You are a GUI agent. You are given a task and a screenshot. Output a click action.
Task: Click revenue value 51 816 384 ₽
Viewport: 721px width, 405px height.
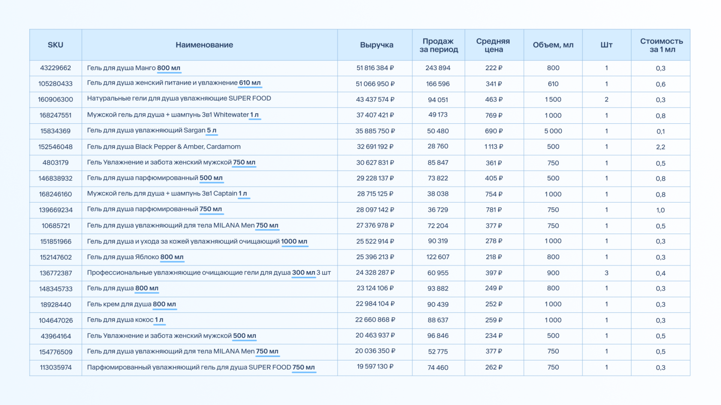pos(375,68)
